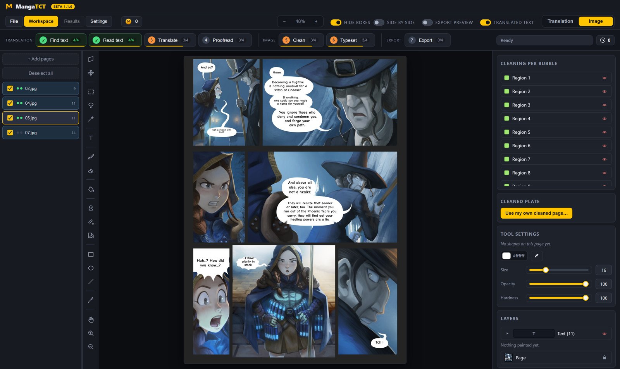Click the Size value field showing 16
620x369 pixels.
(604, 270)
